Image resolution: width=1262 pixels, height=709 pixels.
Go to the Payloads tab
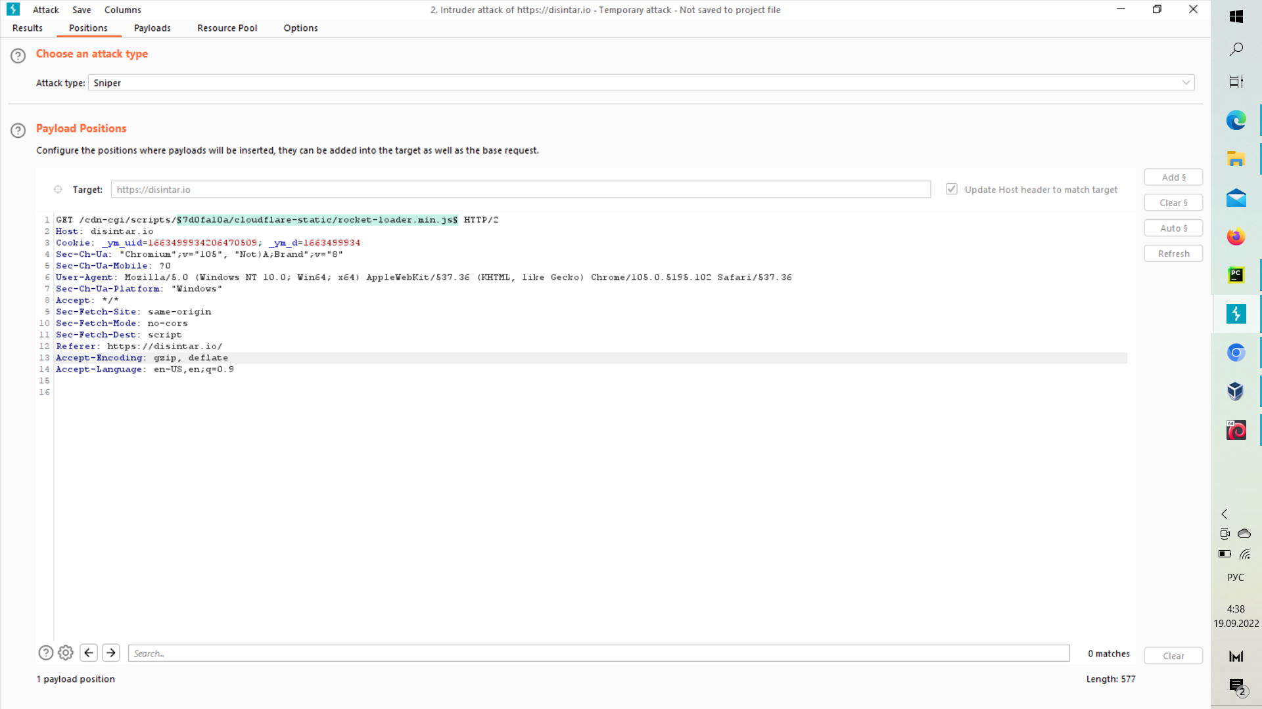152,28
